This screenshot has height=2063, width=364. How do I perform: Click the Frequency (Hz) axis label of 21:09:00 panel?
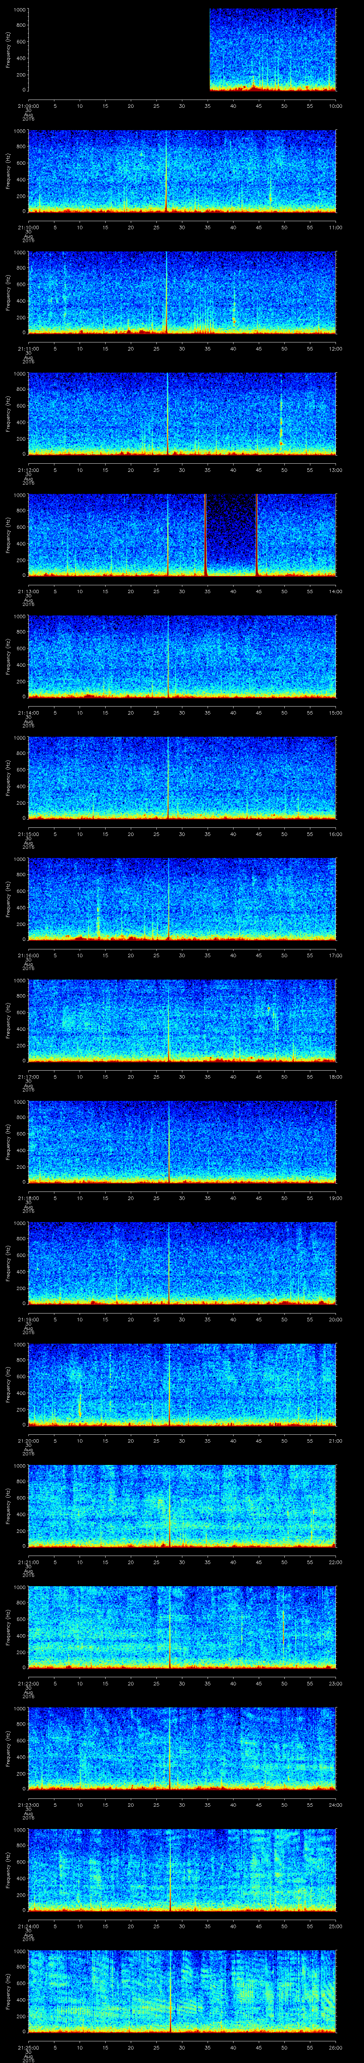pyautogui.click(x=9, y=50)
